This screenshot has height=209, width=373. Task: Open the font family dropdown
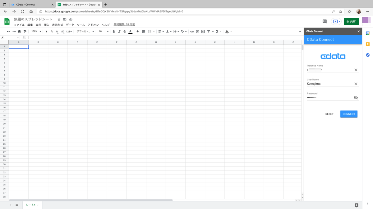[x=85, y=32]
